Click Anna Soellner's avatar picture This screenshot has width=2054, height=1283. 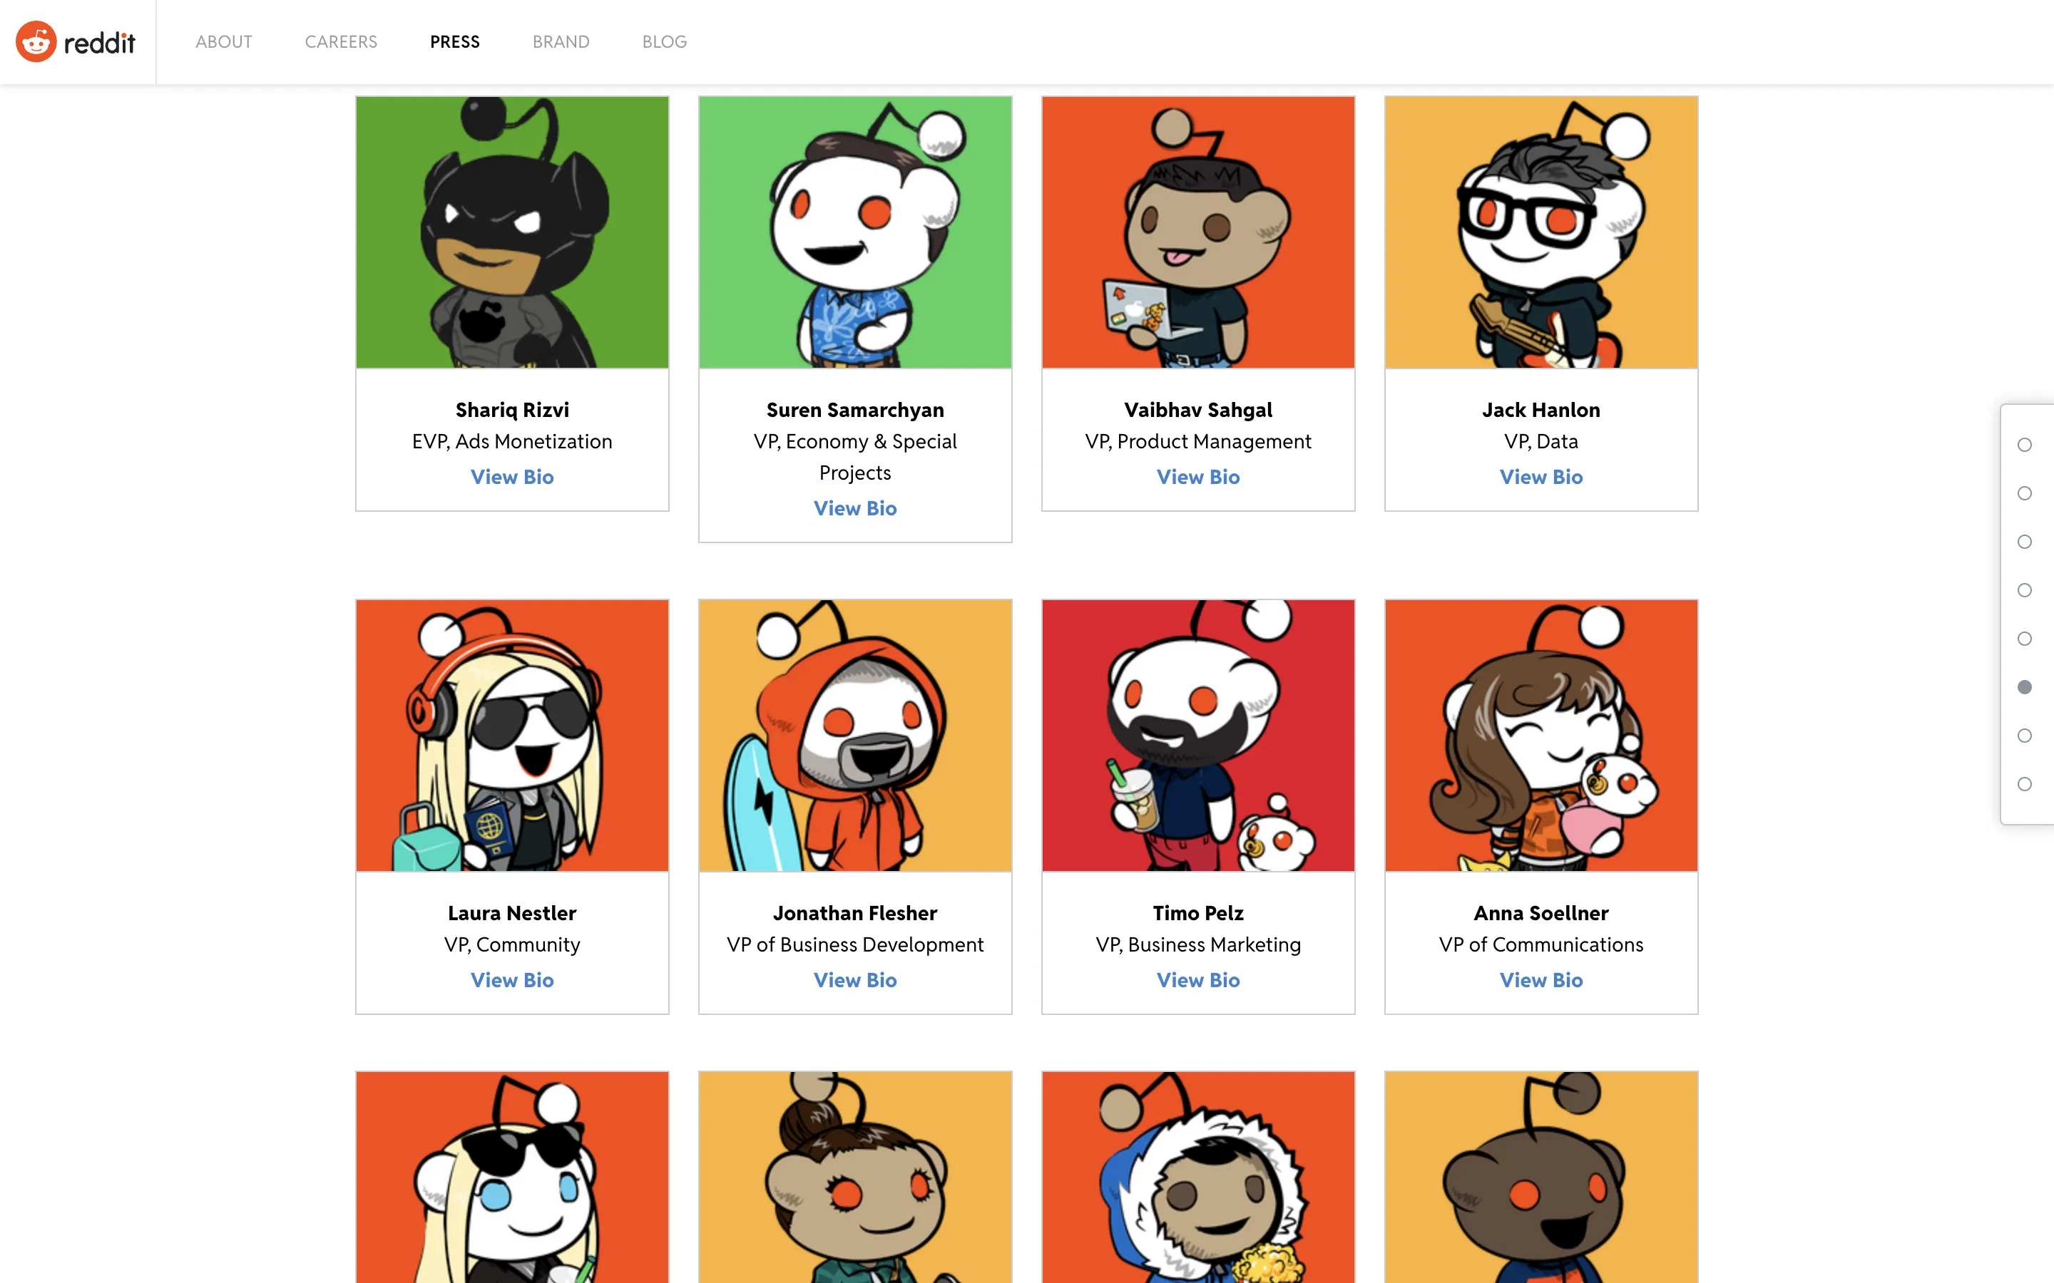(x=1540, y=735)
